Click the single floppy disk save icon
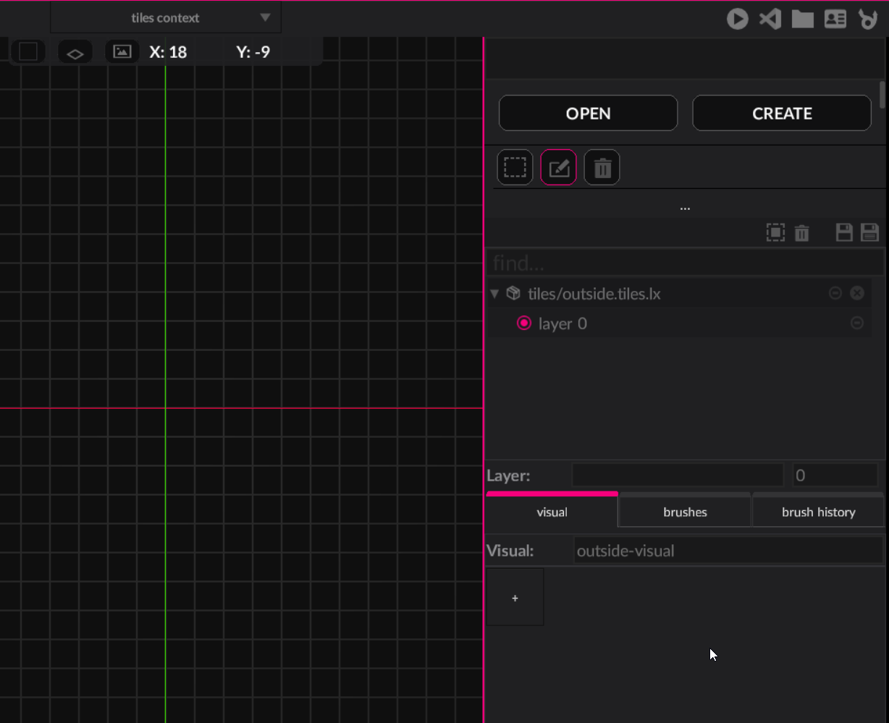Image resolution: width=889 pixels, height=723 pixels. 844,233
